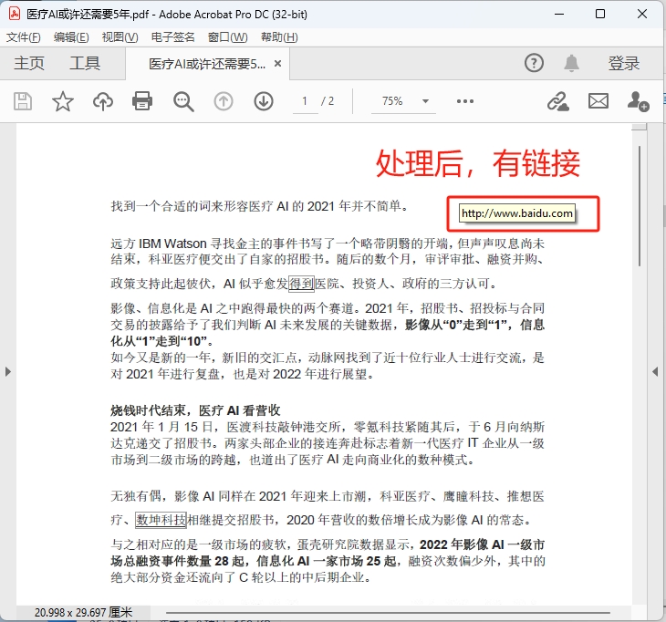The width and height of the screenshot is (666, 622).
Task: Click the heading 烧钱时代结束，医疗 AI 看营收
Action: click(x=195, y=410)
